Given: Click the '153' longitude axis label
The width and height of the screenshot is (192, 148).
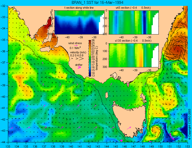Looking at the screenshot, I should click(188, 146).
